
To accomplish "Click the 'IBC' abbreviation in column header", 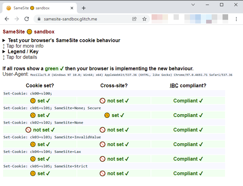I will click(x=174, y=85).
